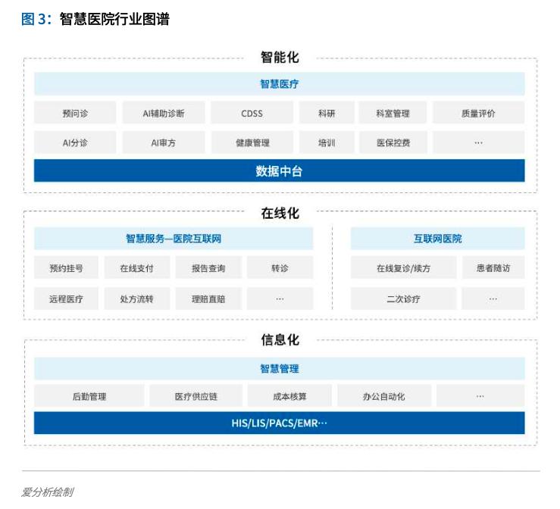Click the 数据中台 dark blue bar
This screenshot has width=560, height=509.
280,170
